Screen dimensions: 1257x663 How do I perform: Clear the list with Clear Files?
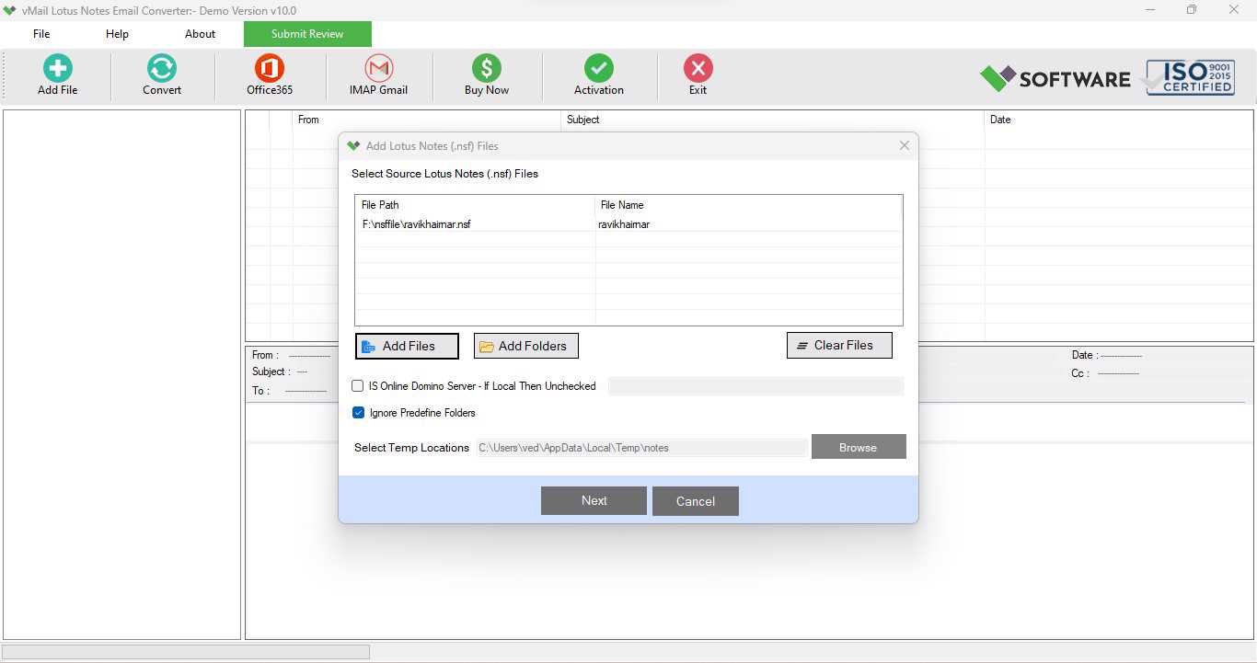pos(839,345)
